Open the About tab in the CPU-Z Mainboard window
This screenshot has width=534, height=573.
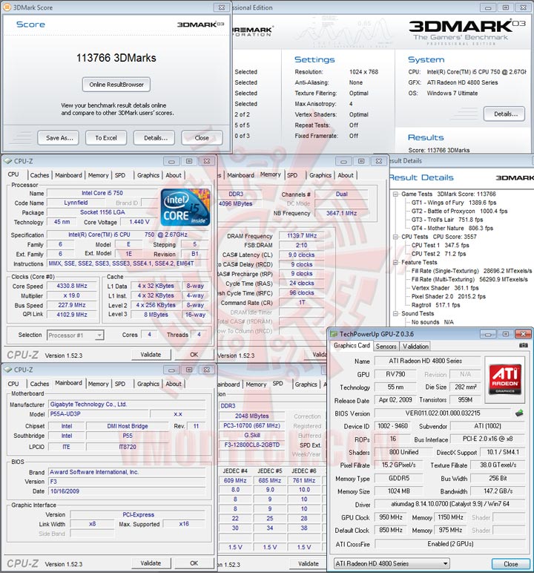pos(174,384)
